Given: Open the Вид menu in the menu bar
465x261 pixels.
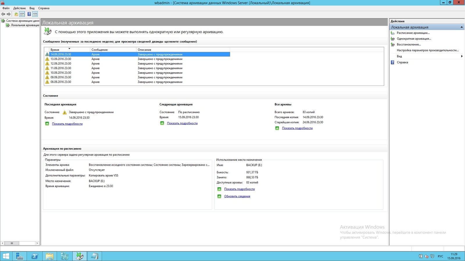Looking at the screenshot, I should (x=32, y=8).
